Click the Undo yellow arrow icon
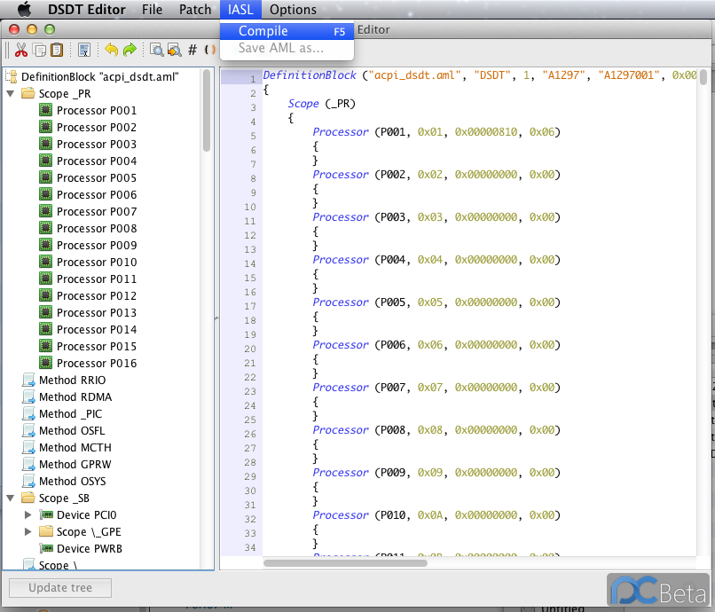This screenshot has height=612, width=715. [111, 50]
